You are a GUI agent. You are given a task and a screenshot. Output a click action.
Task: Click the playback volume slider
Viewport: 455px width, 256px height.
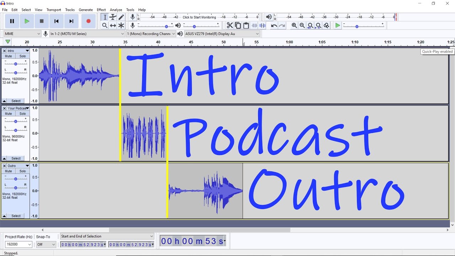click(201, 26)
